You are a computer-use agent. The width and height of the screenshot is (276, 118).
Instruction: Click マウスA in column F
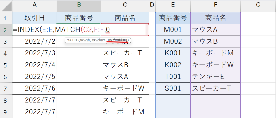[215, 30]
